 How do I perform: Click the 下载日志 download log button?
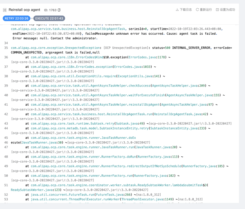(x=184, y=10)
